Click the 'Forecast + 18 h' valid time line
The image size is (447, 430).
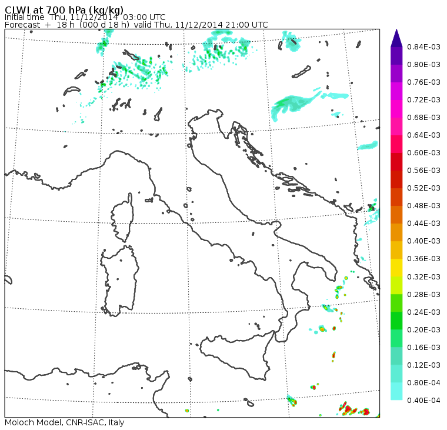pyautogui.click(x=136, y=25)
